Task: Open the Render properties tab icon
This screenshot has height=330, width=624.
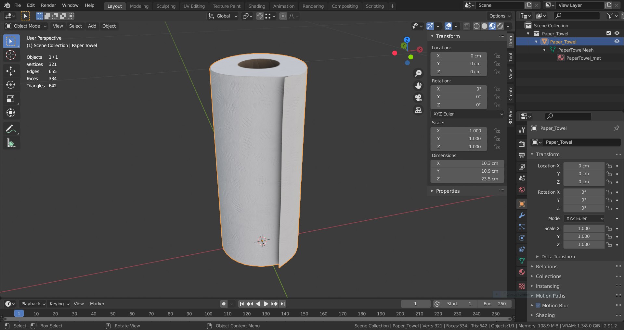Action: tap(522, 144)
